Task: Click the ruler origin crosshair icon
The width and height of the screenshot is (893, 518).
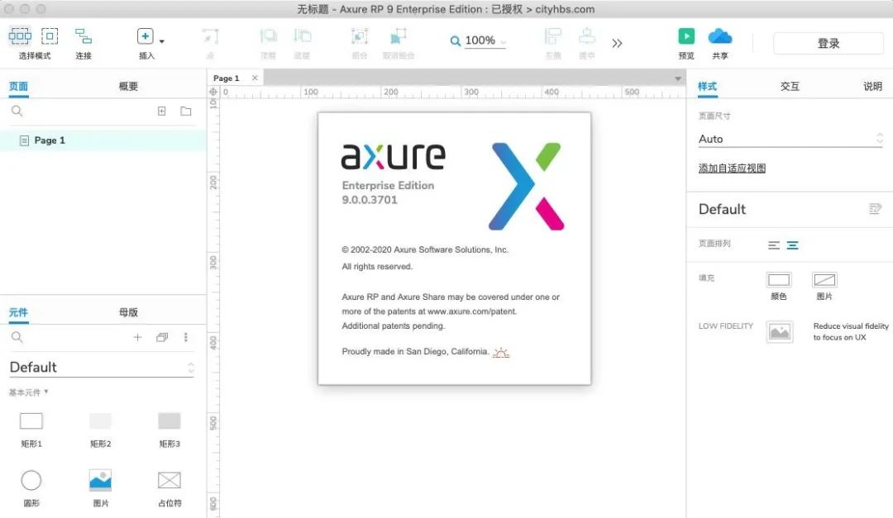Action: [213, 92]
